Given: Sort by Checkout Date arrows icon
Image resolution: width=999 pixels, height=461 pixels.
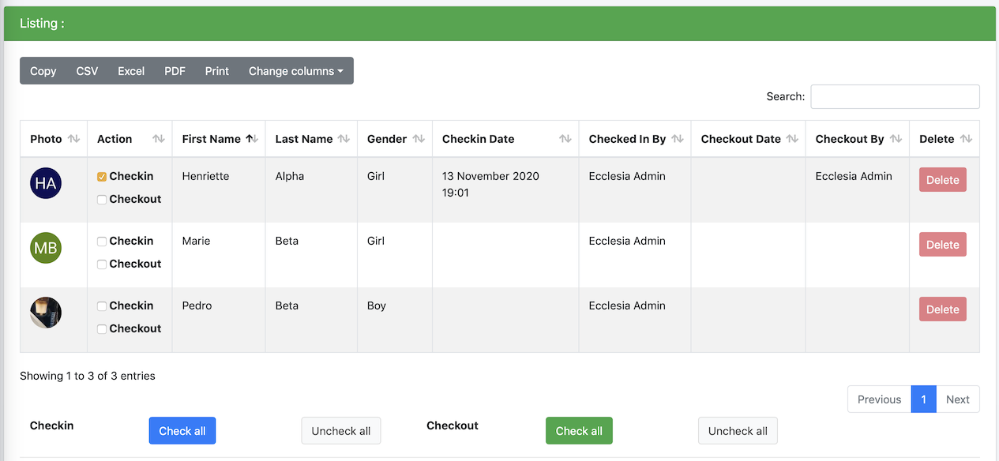Looking at the screenshot, I should 792,139.
